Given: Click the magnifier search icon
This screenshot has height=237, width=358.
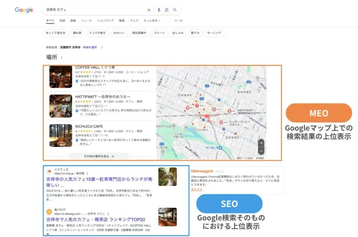Looking at the screenshot, I should coord(175,10).
